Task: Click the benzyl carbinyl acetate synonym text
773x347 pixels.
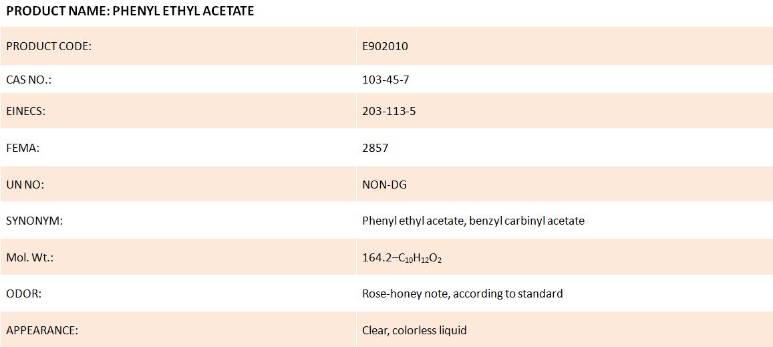Action: pyautogui.click(x=527, y=221)
